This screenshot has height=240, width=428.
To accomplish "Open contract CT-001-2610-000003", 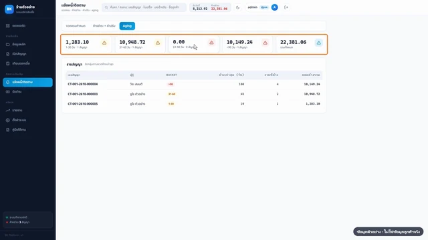I will coord(83,94).
